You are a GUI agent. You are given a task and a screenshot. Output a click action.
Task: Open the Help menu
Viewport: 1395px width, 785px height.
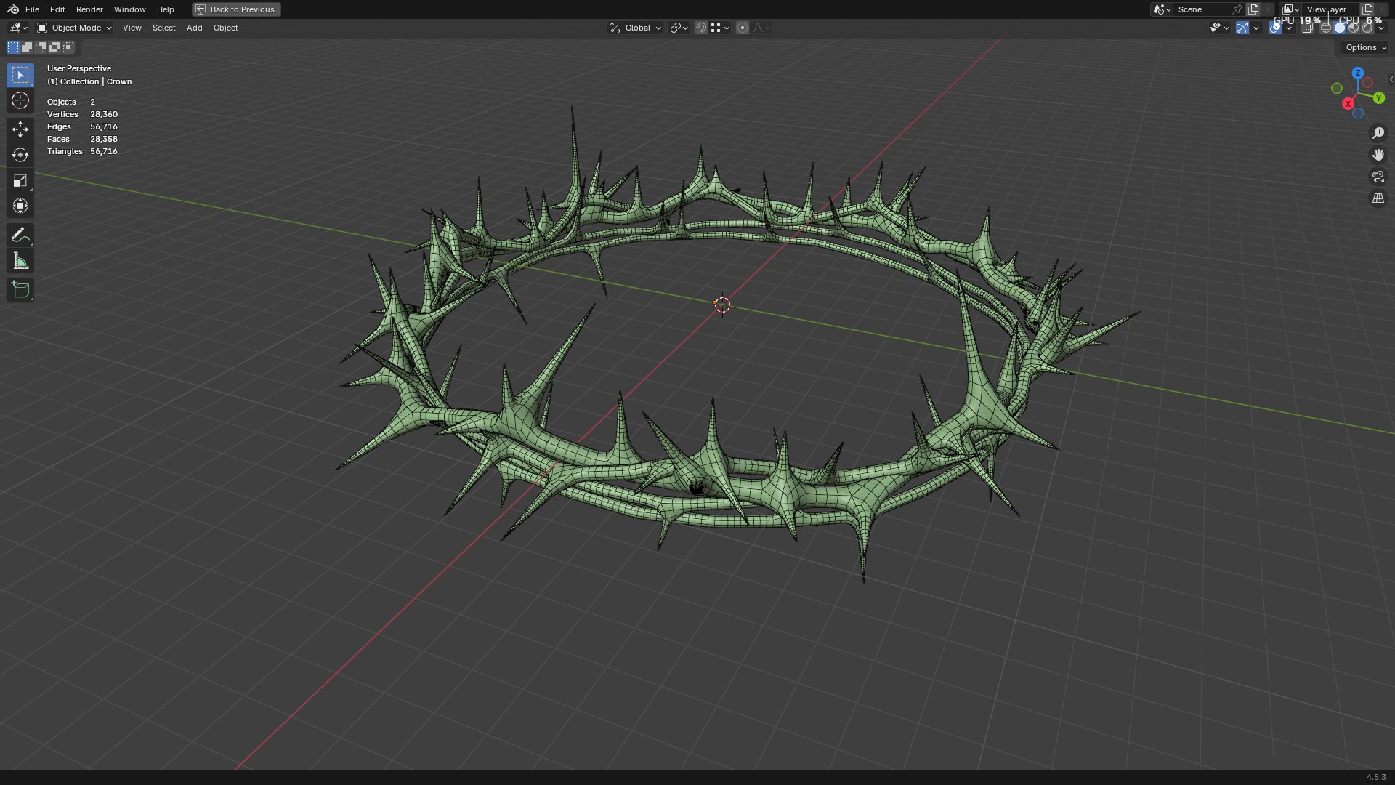click(165, 9)
